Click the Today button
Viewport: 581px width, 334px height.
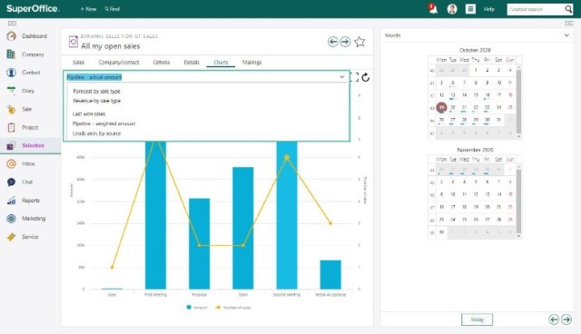477,319
